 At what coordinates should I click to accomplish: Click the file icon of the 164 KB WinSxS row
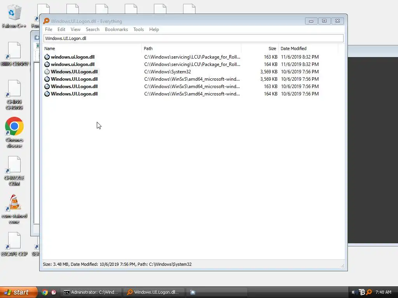pyautogui.click(x=47, y=94)
